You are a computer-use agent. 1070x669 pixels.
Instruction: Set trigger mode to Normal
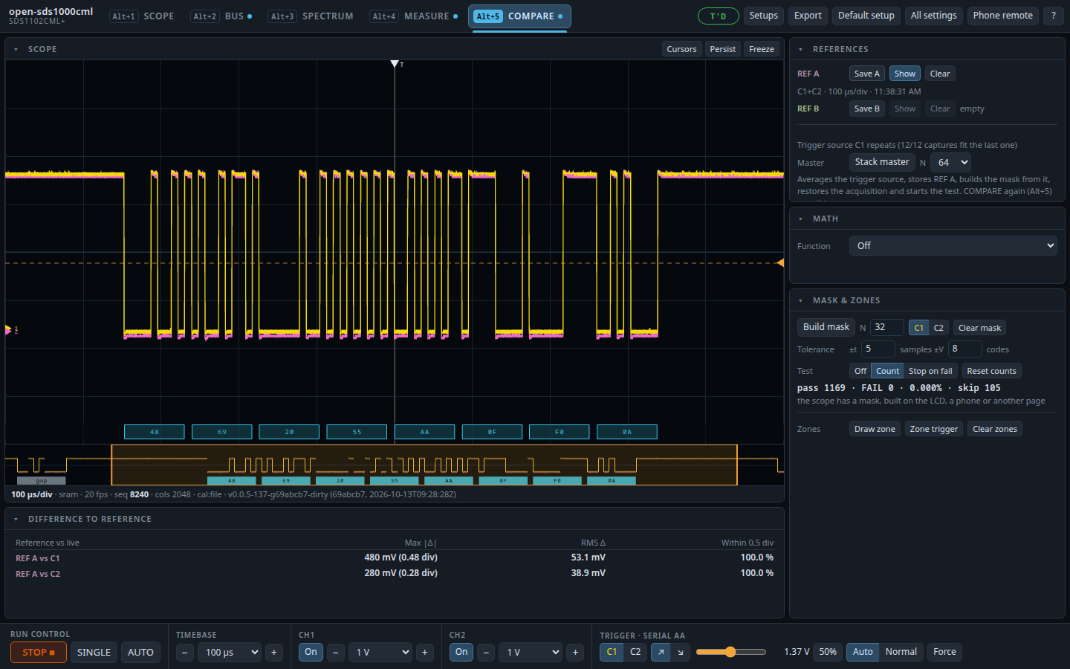point(901,652)
